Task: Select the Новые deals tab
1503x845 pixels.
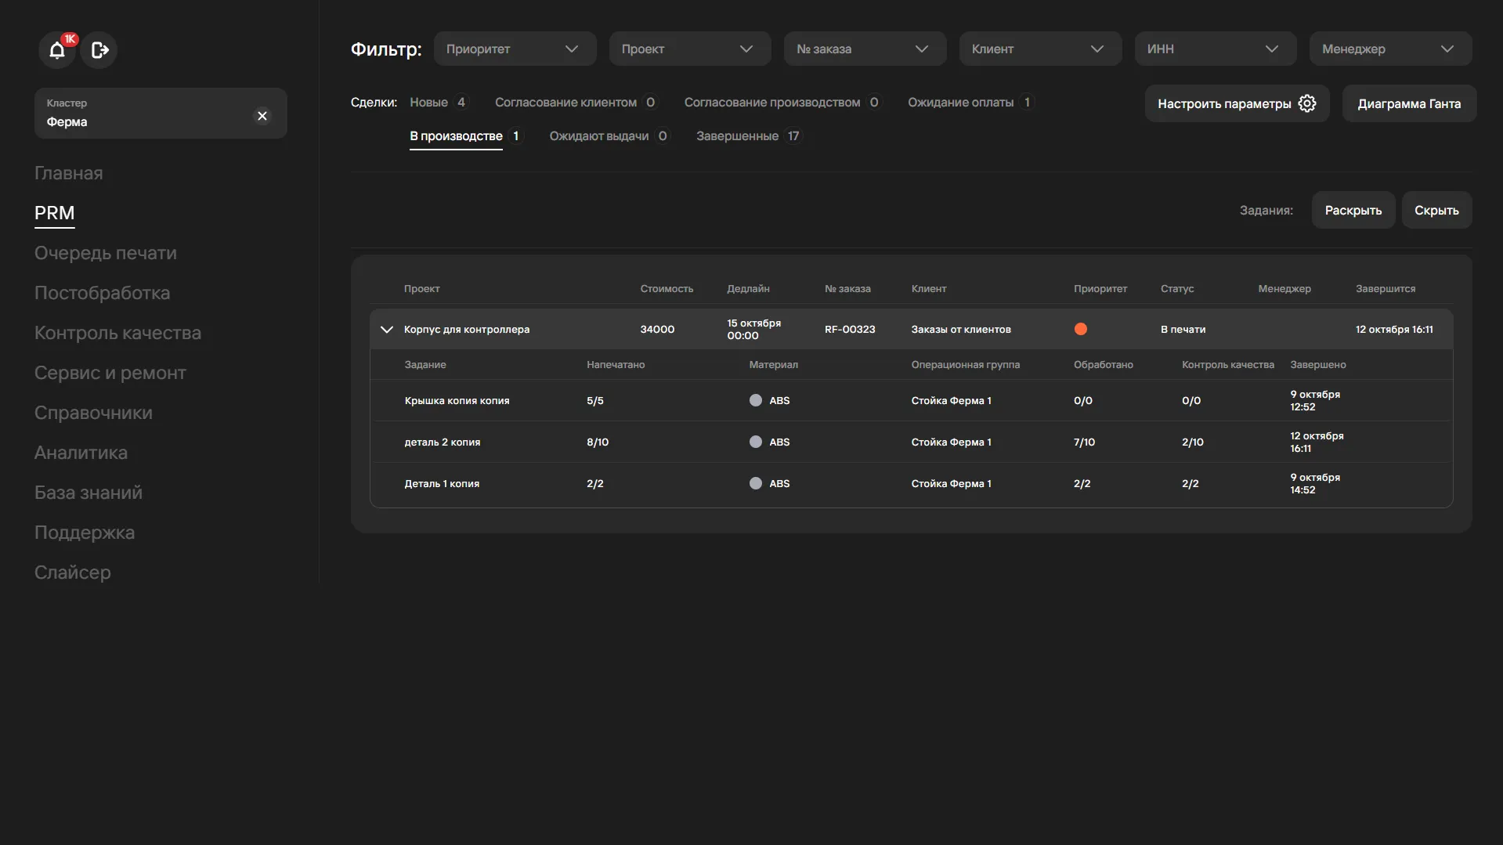Action: [428, 103]
